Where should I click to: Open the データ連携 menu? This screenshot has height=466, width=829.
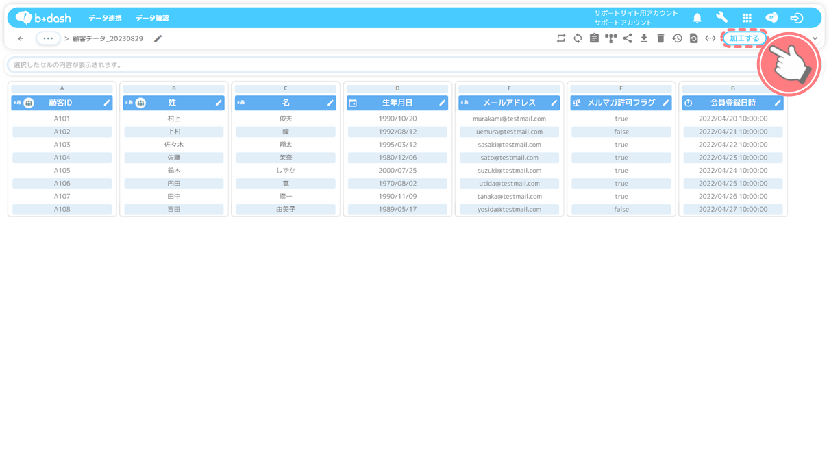click(x=105, y=18)
